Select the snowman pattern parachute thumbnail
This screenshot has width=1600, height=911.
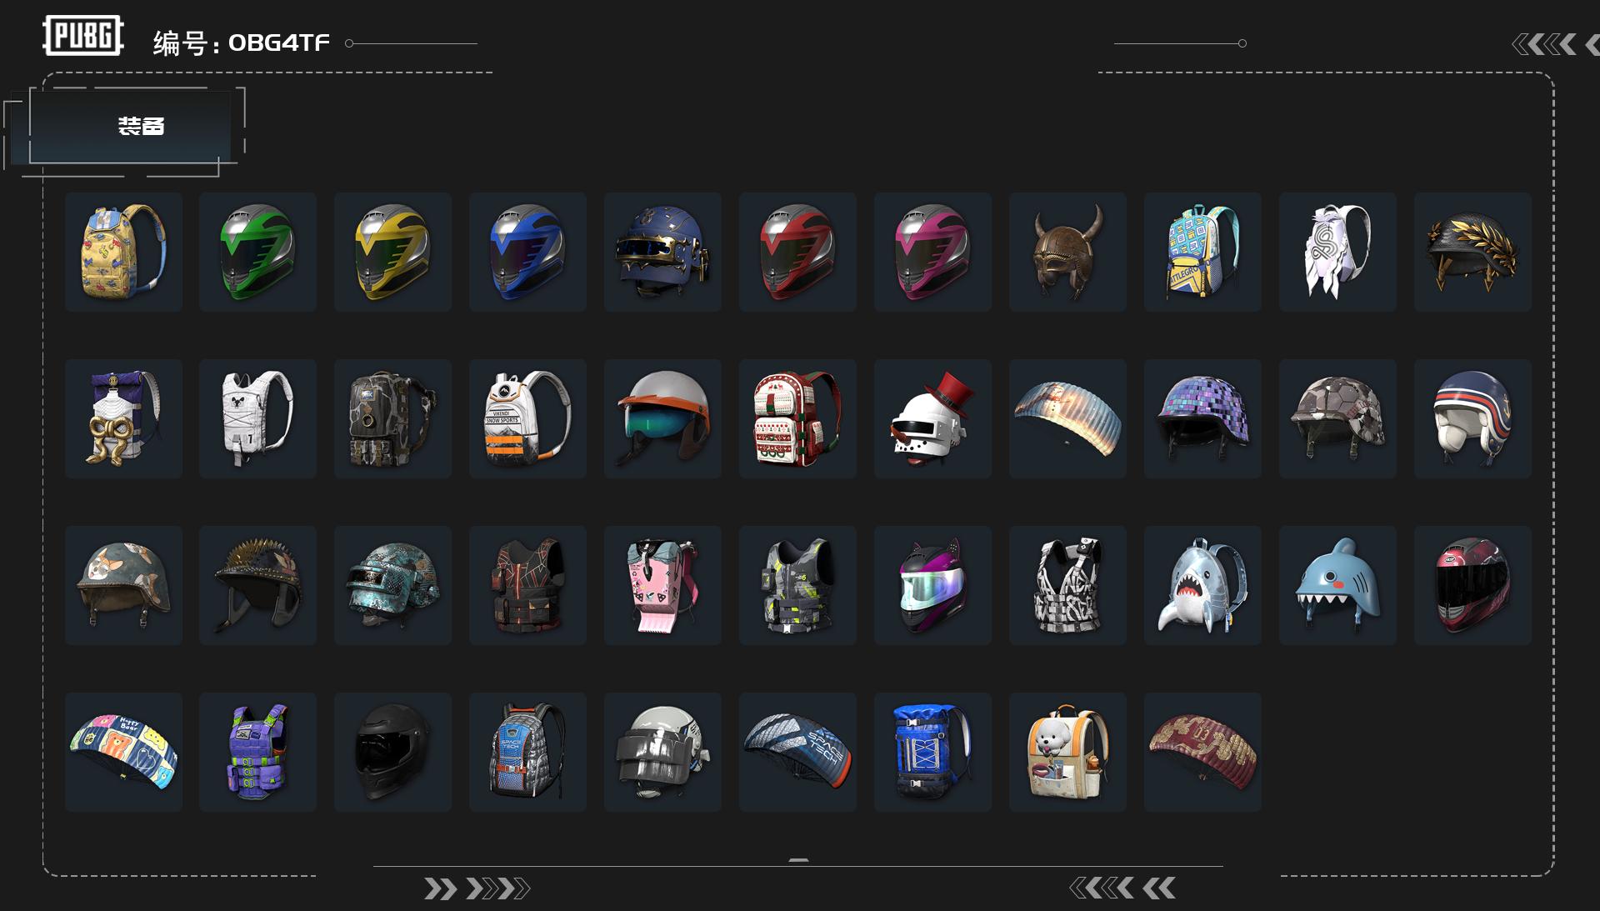(1067, 418)
